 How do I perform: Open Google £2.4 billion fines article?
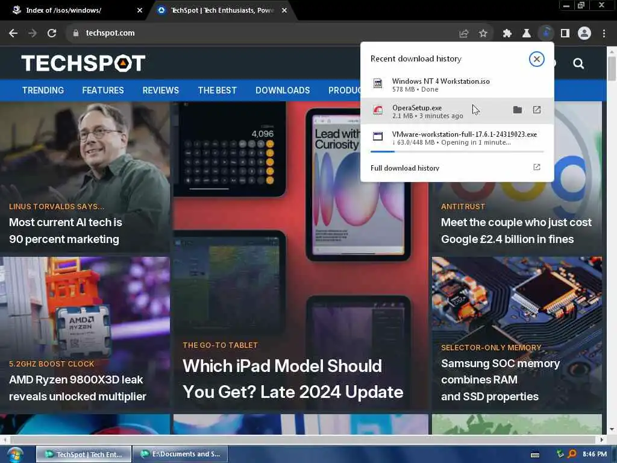[516, 231]
